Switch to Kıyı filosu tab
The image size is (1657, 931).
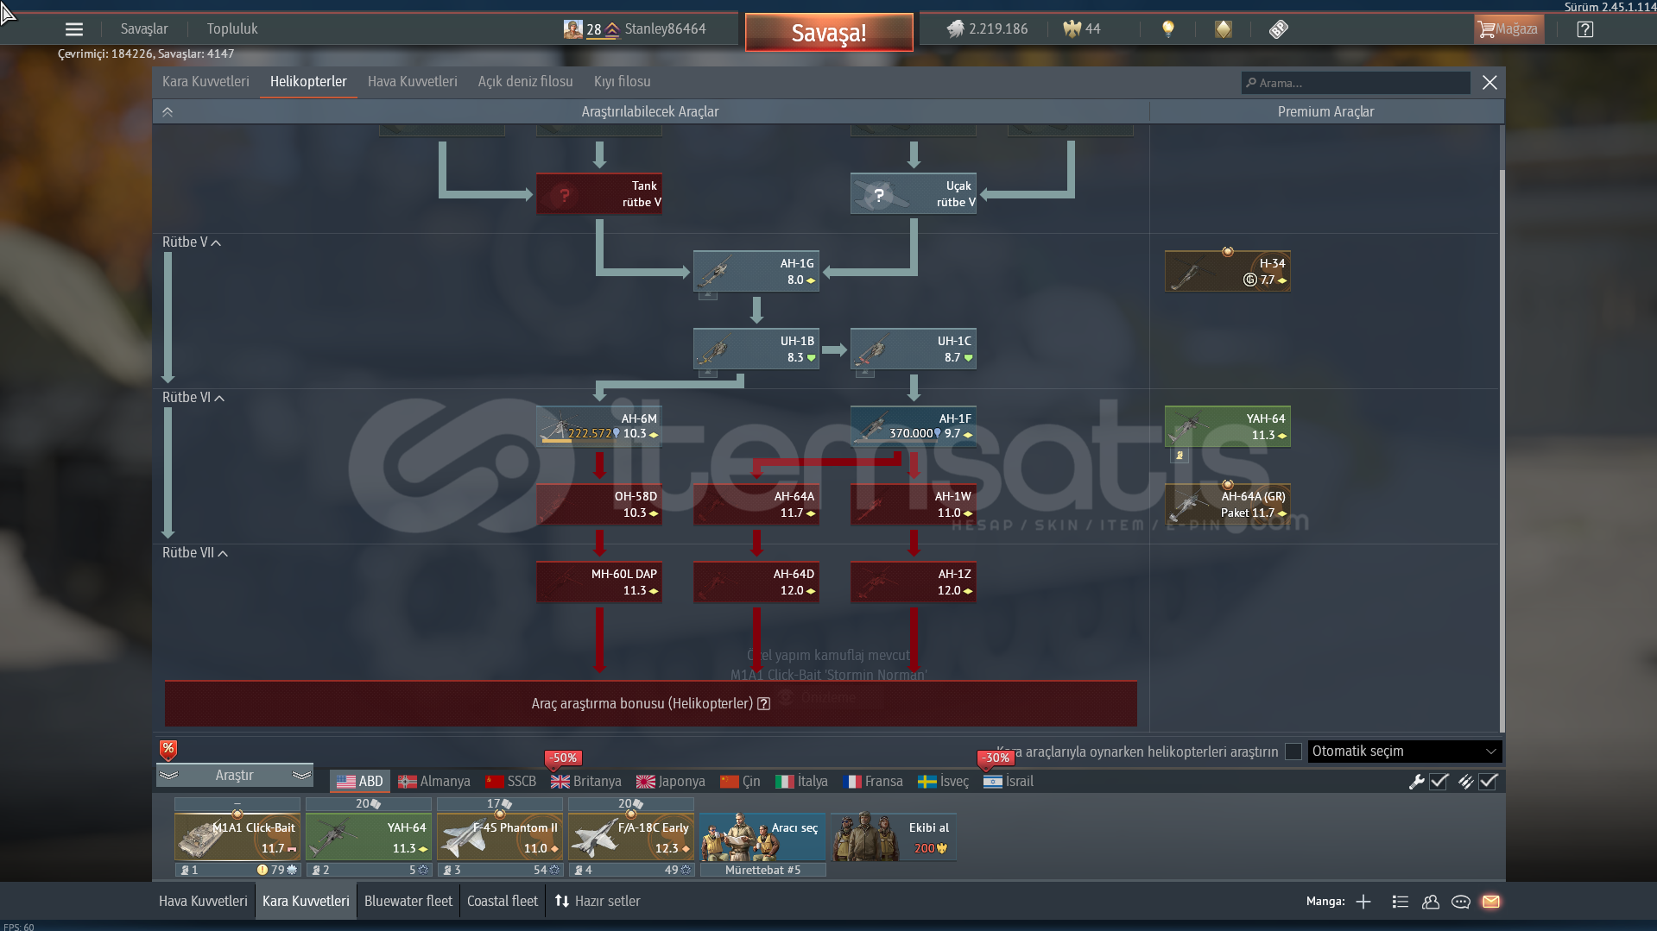[623, 82]
